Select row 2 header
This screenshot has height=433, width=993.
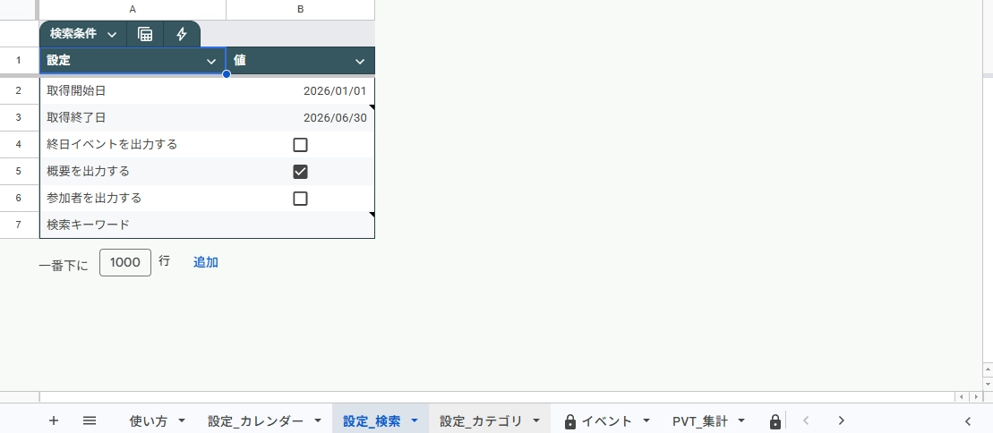[x=19, y=90]
